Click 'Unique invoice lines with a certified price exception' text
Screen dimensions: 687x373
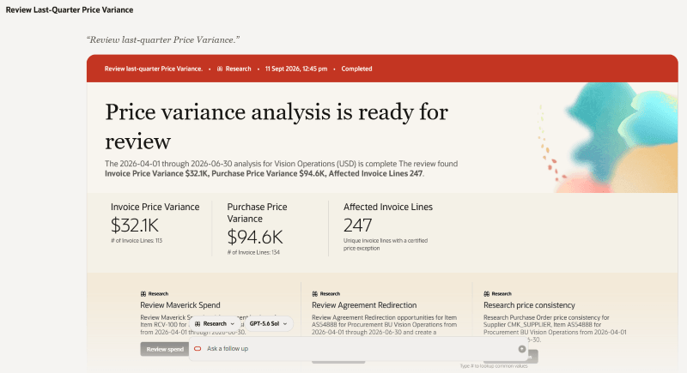click(x=386, y=244)
